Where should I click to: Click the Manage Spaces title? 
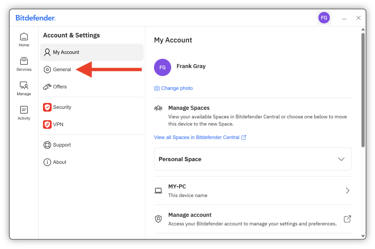click(x=189, y=108)
